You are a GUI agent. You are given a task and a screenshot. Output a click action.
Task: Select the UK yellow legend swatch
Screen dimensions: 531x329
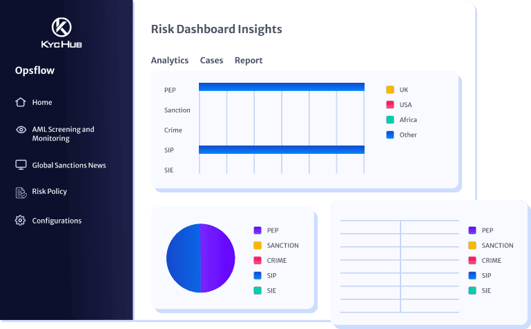(x=390, y=90)
